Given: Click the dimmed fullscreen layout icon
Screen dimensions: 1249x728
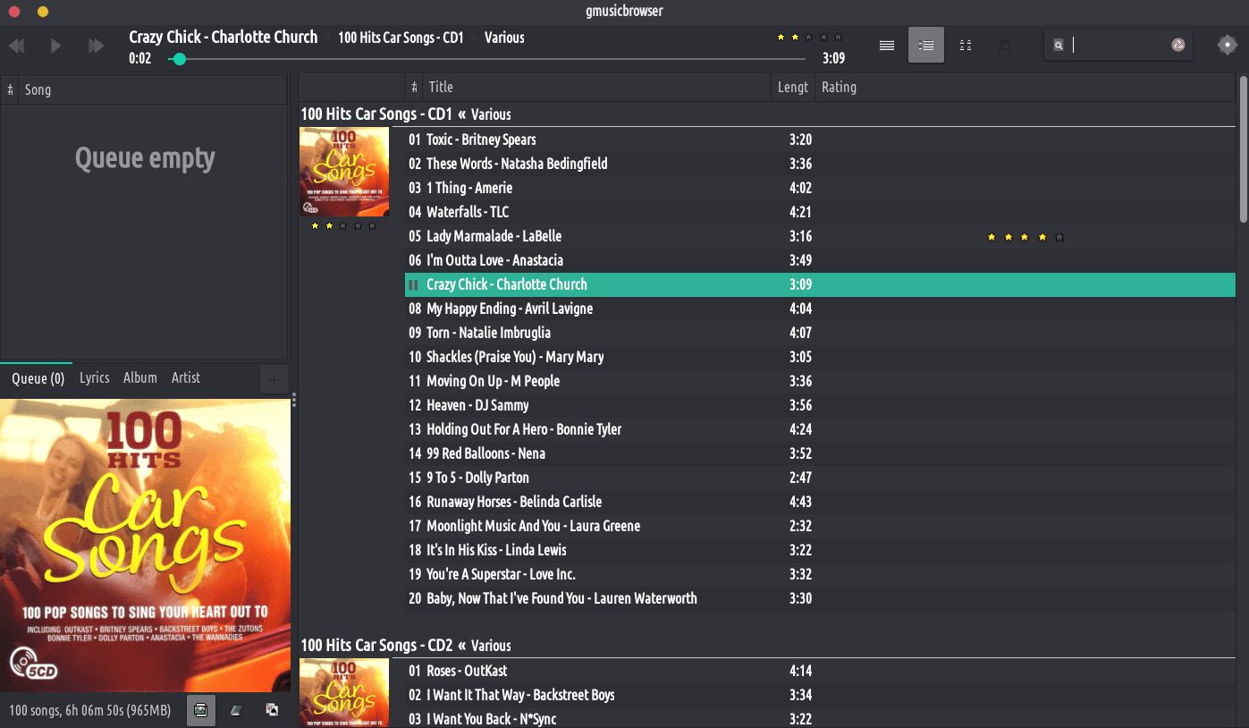Looking at the screenshot, I should pyautogui.click(x=1005, y=46).
